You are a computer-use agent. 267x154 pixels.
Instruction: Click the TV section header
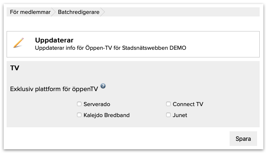[15, 68]
